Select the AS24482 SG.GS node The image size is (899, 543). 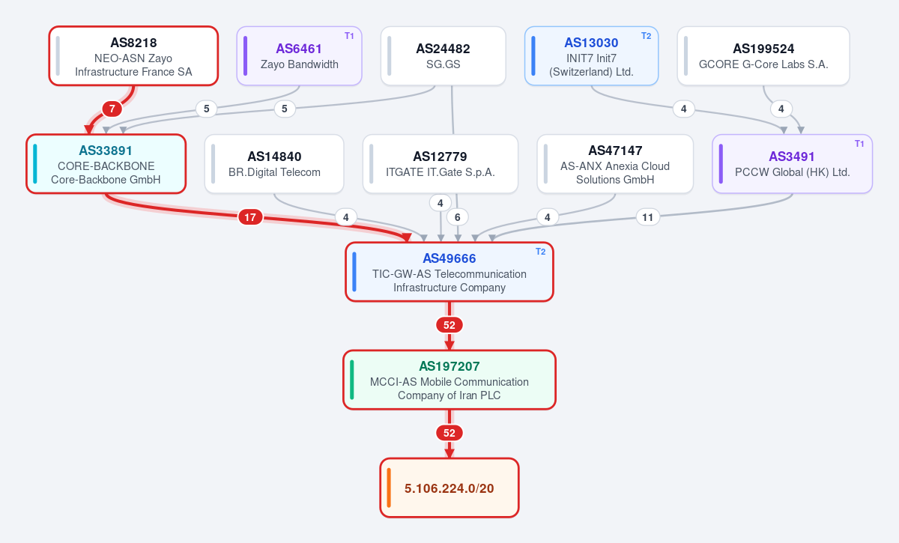pyautogui.click(x=444, y=56)
